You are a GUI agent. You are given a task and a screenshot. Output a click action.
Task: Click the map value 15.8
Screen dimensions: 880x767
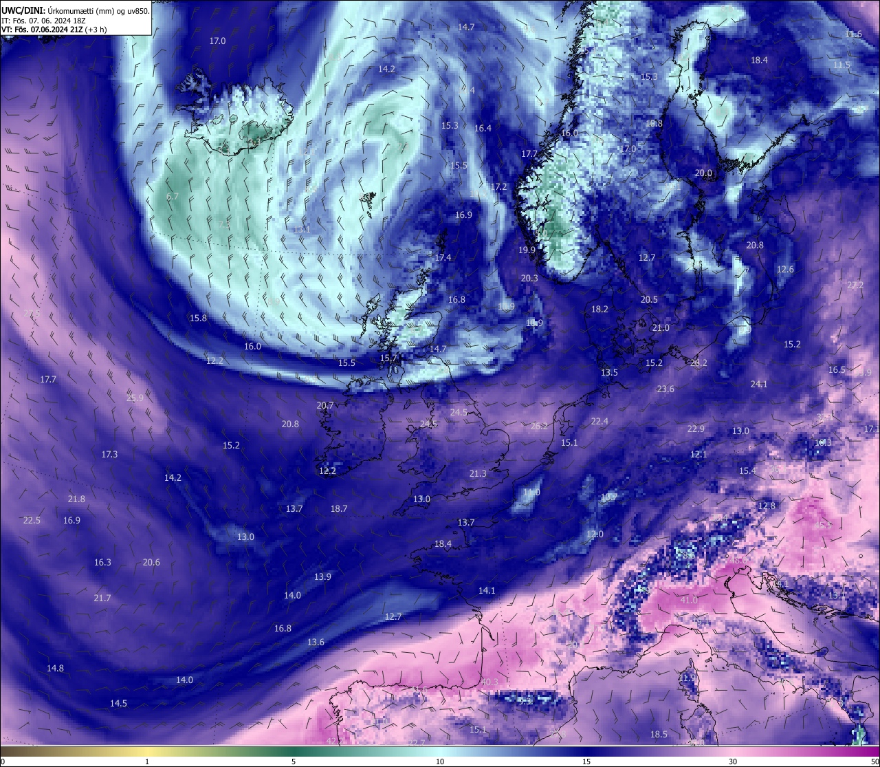pos(198,318)
